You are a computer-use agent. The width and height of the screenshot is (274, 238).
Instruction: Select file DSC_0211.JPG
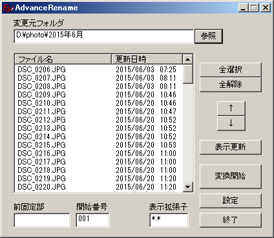[x=41, y=112]
